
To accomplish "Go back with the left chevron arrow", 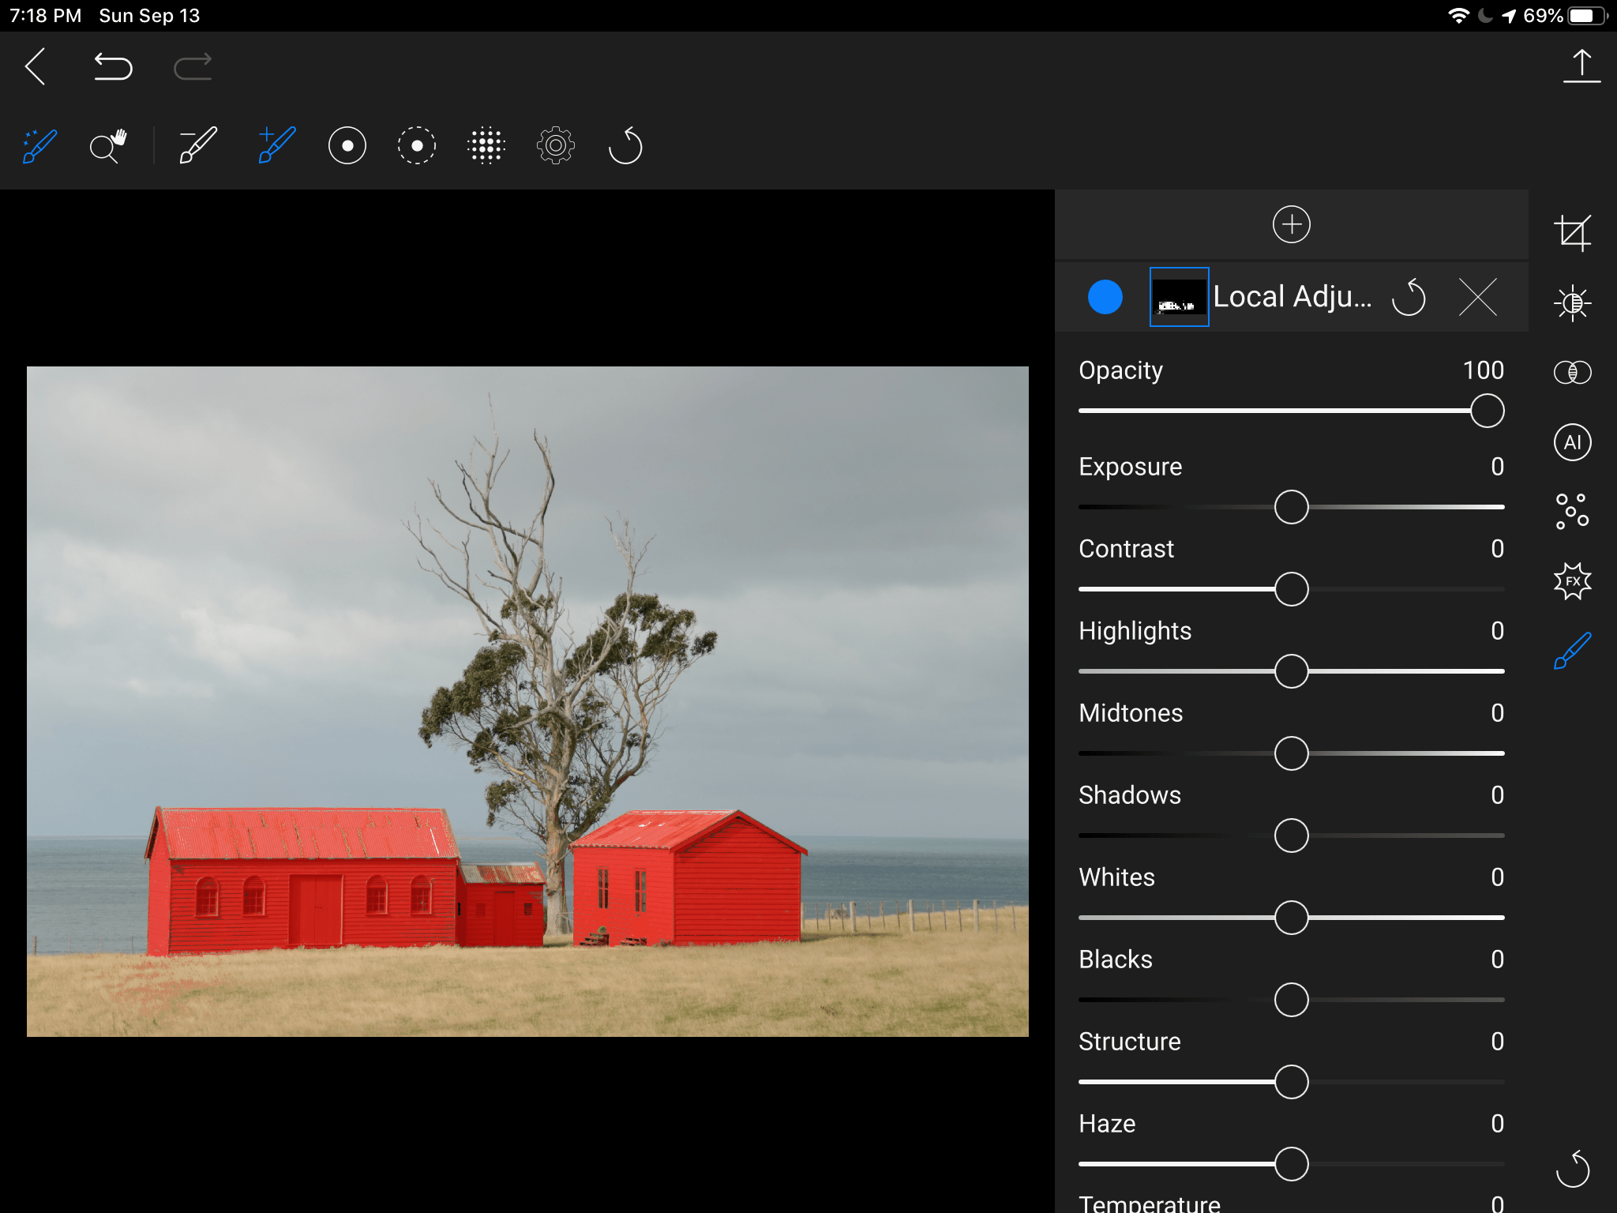I will click(36, 66).
